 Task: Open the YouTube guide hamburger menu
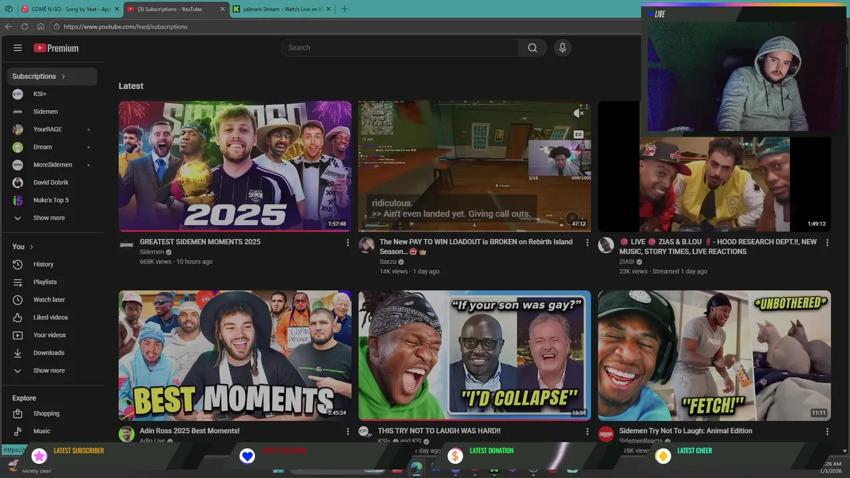click(x=18, y=48)
